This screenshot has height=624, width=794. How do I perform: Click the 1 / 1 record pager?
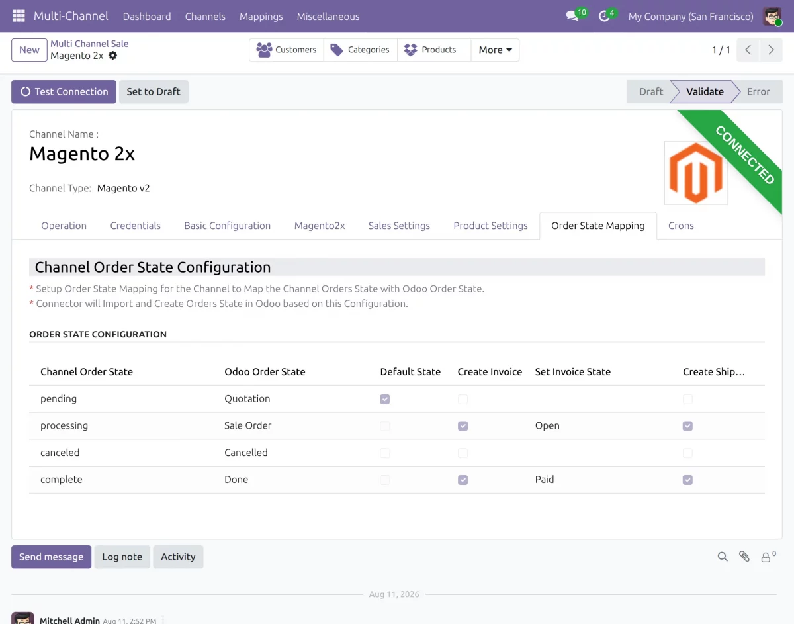click(x=721, y=50)
